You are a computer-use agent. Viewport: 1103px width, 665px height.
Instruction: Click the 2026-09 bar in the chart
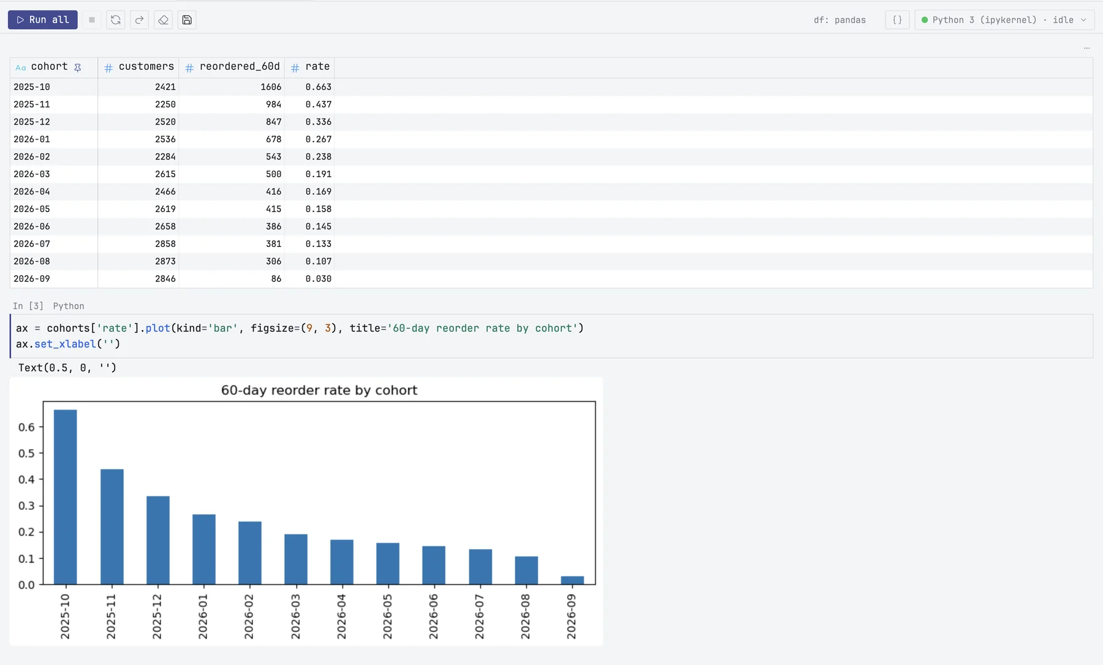(572, 580)
